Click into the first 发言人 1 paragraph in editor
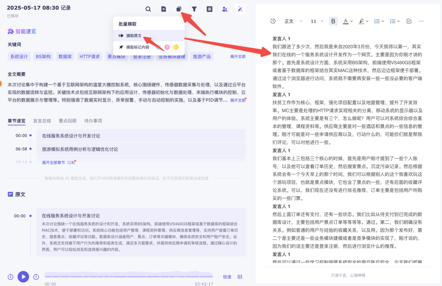The height and width of the screenshot is (286, 442). coord(347,66)
